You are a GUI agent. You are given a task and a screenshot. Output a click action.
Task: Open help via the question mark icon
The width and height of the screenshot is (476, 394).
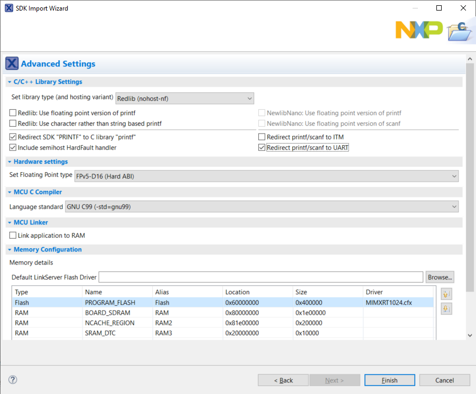point(12,380)
